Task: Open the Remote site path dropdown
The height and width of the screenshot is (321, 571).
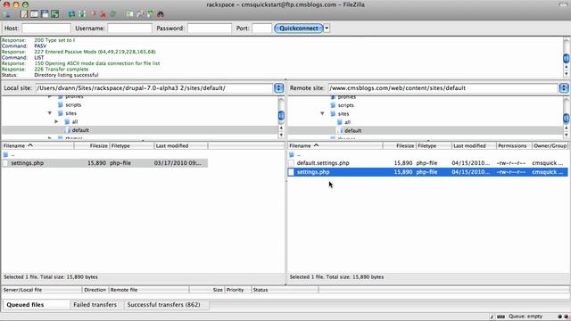Action: 564,88
